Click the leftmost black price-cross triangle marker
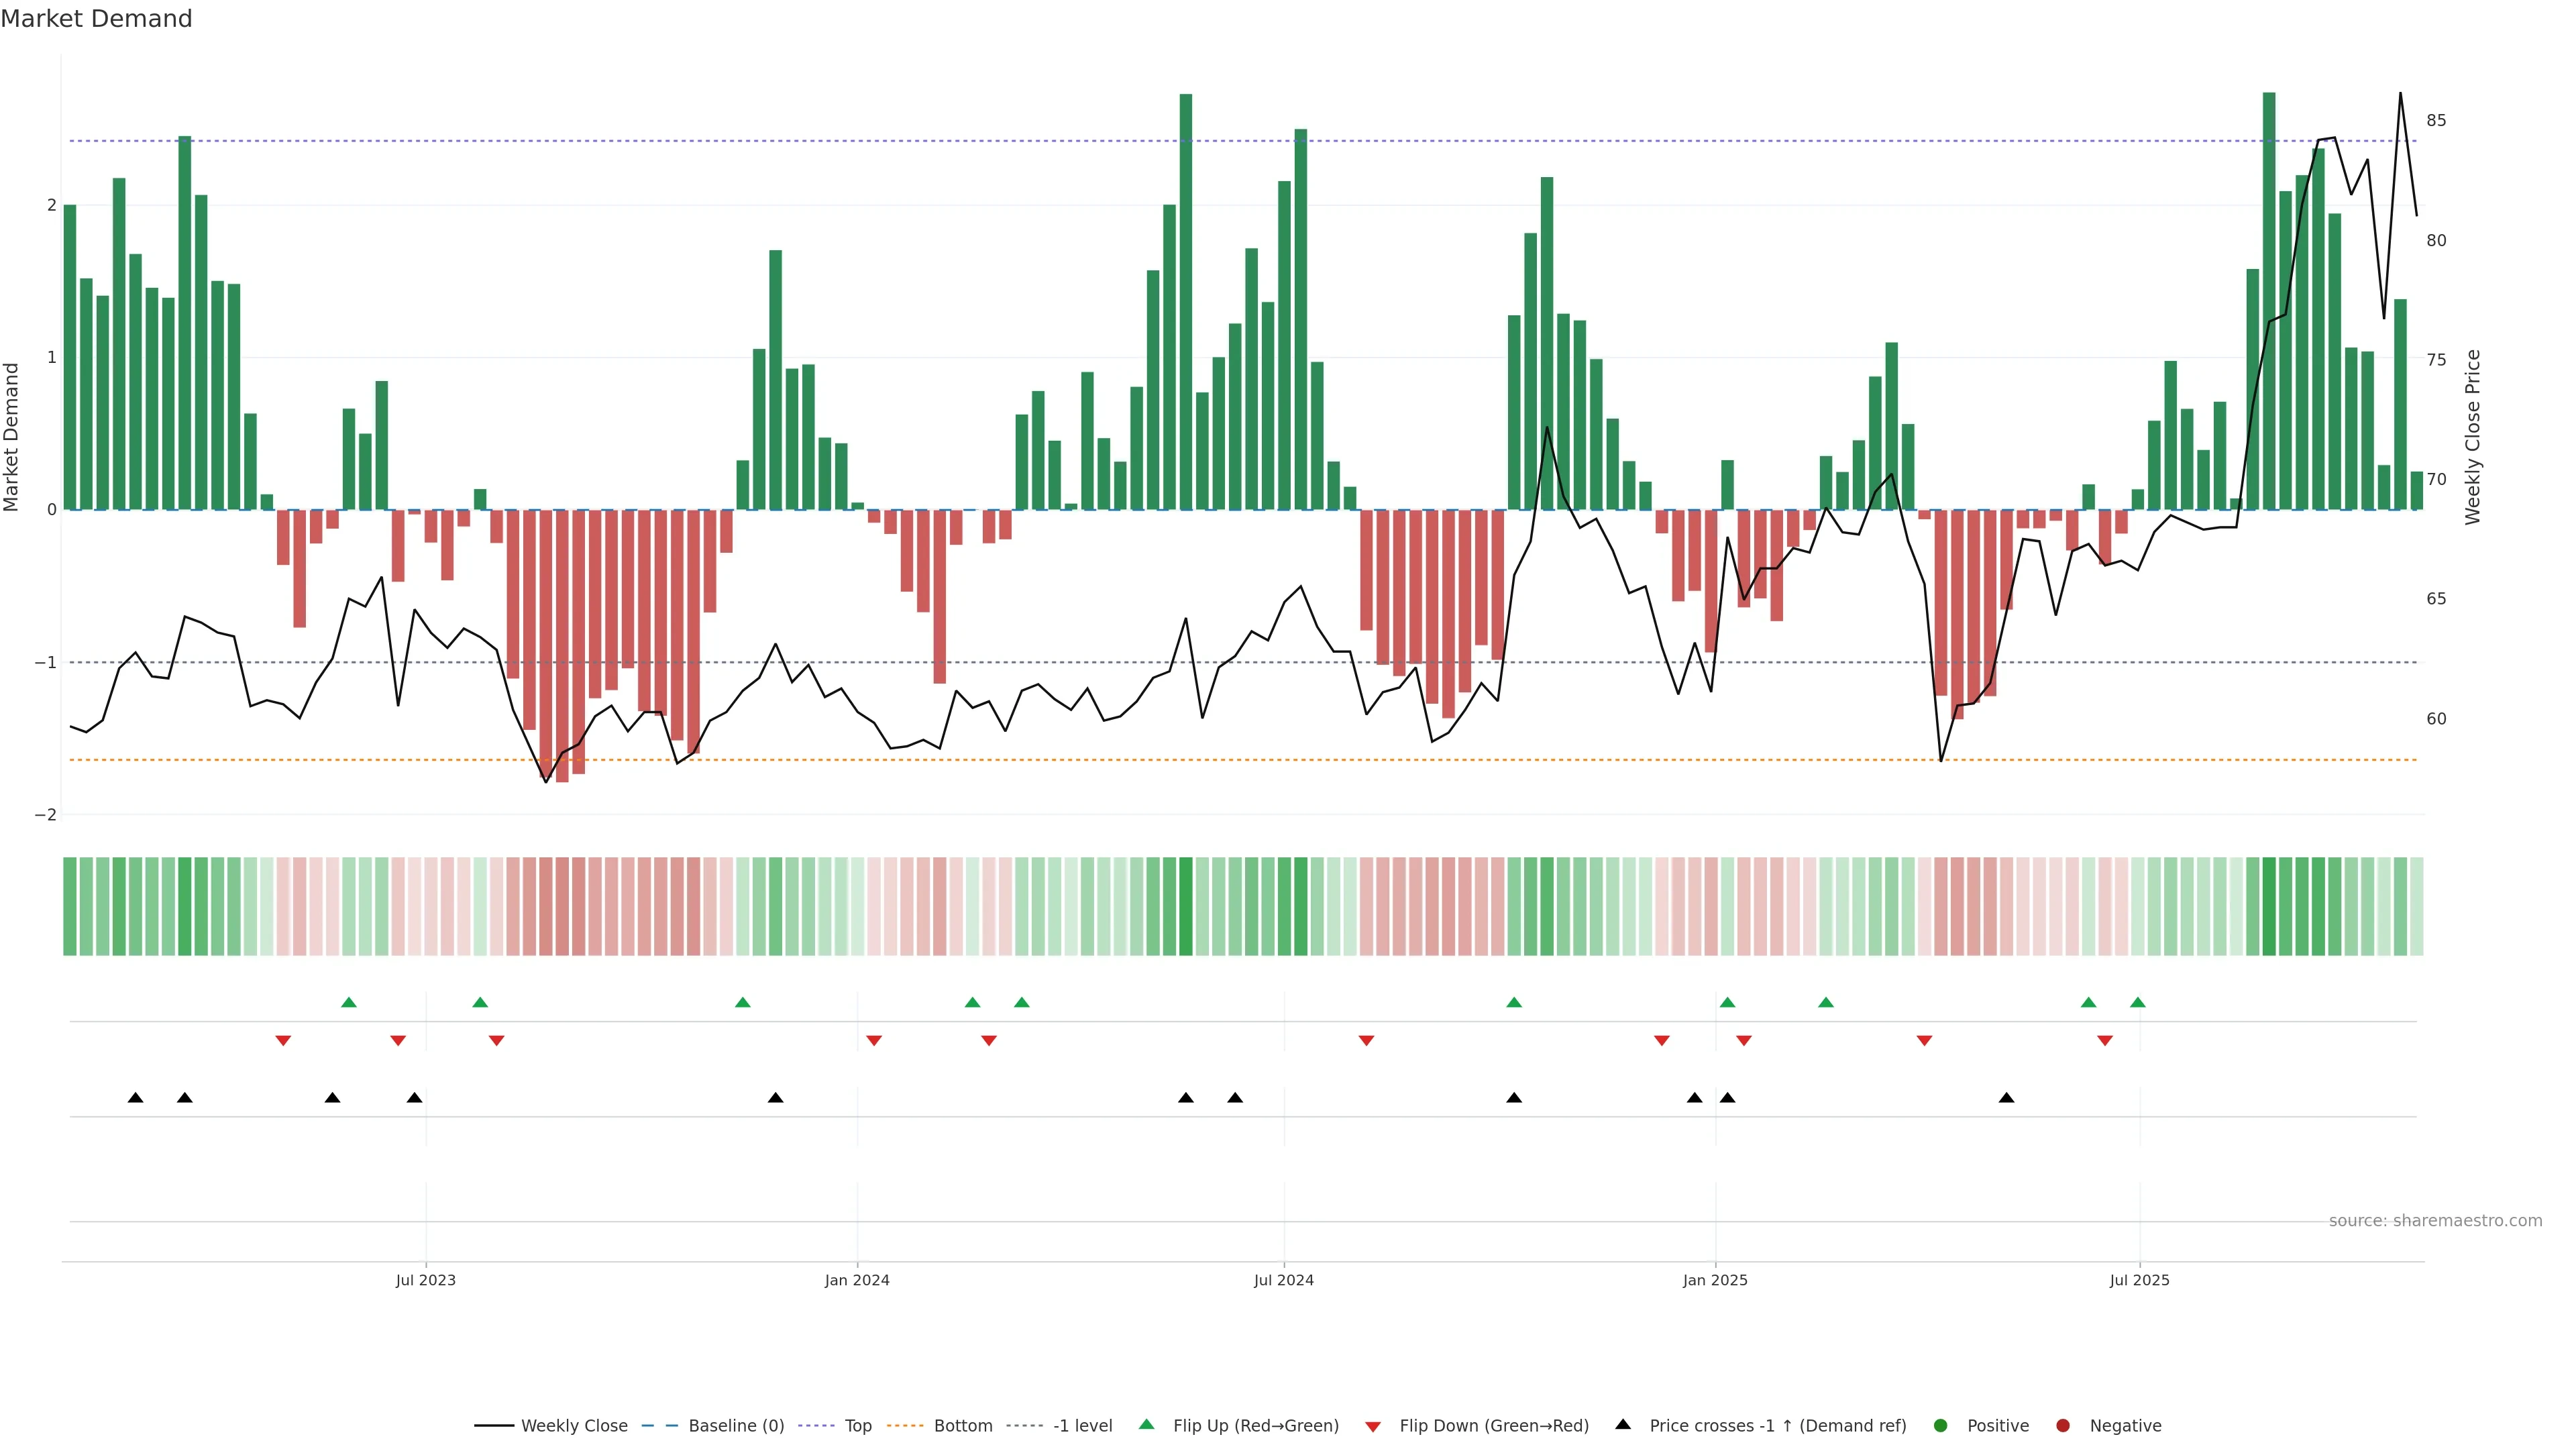Screen dimensions: 2576x1449 pyautogui.click(x=135, y=1098)
